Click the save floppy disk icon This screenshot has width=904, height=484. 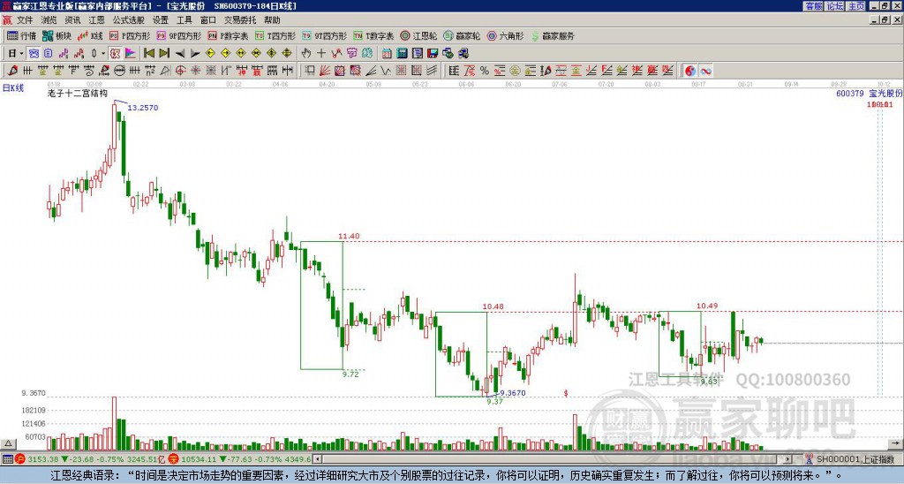click(x=433, y=54)
